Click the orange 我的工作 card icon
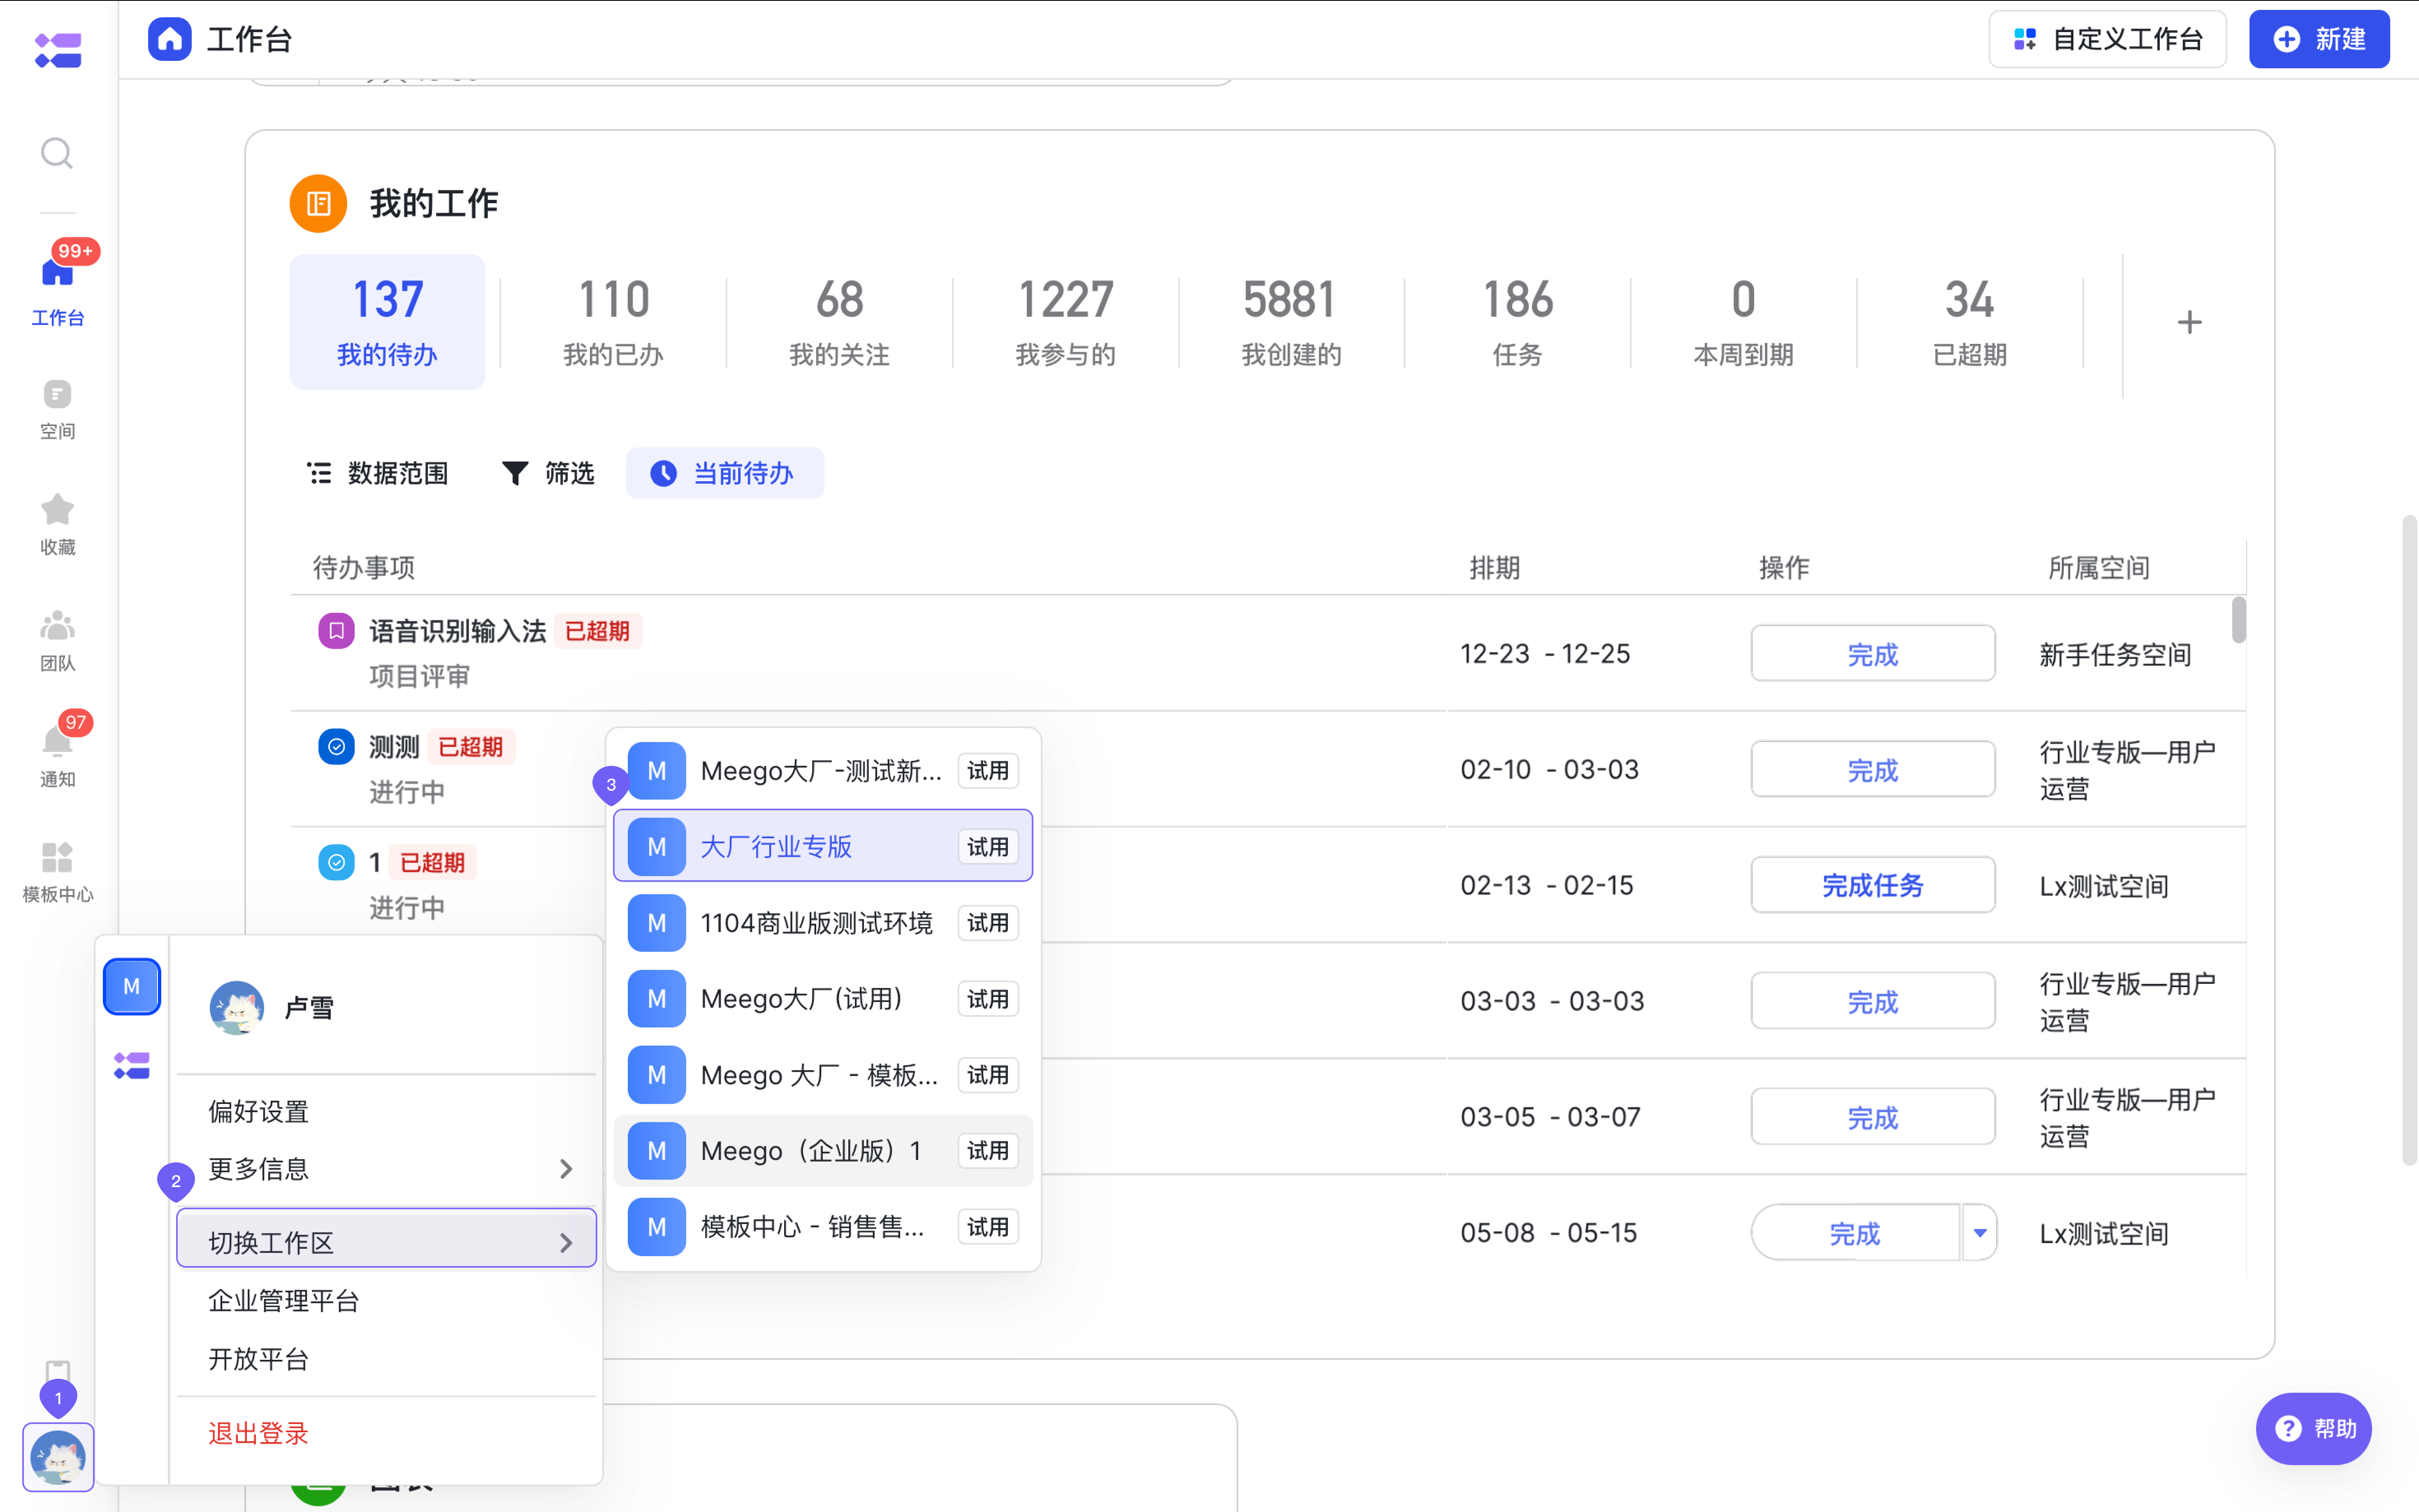This screenshot has height=1512, width=2419. click(318, 203)
